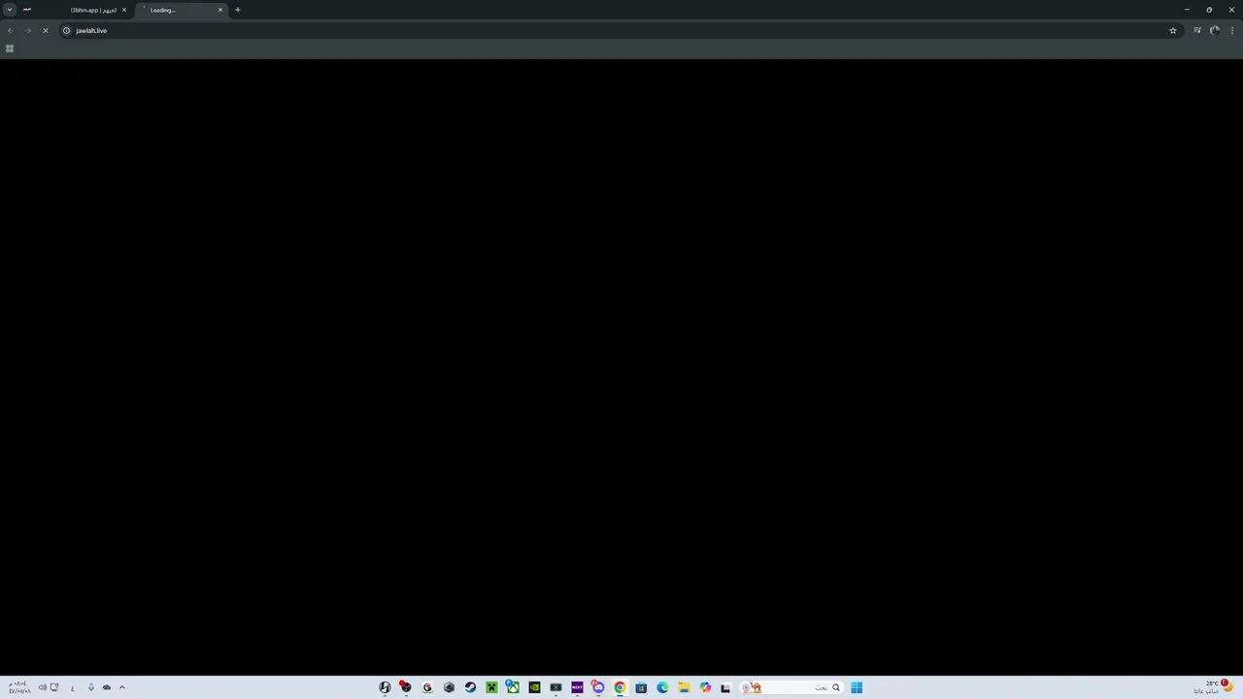Go forward to next page
This screenshot has width=1243, height=699.
[27, 30]
